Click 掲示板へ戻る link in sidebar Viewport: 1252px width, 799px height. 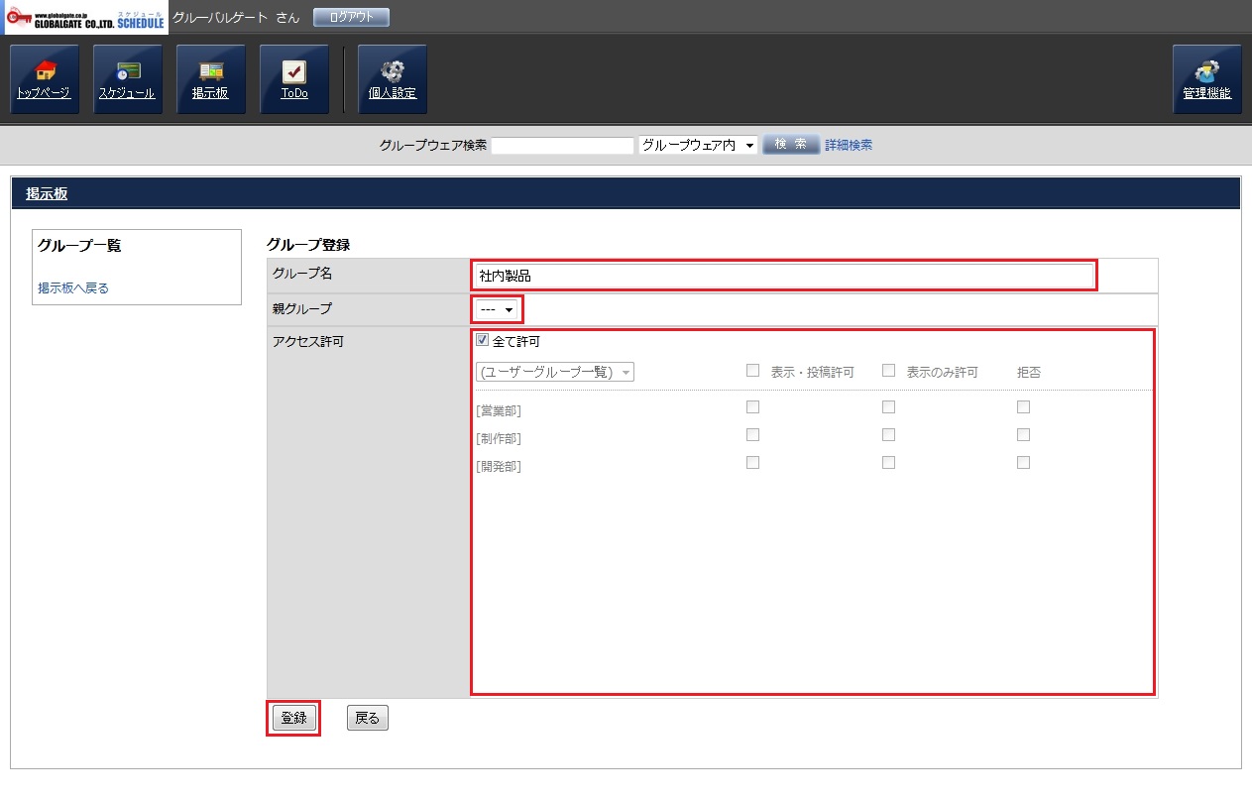[73, 288]
